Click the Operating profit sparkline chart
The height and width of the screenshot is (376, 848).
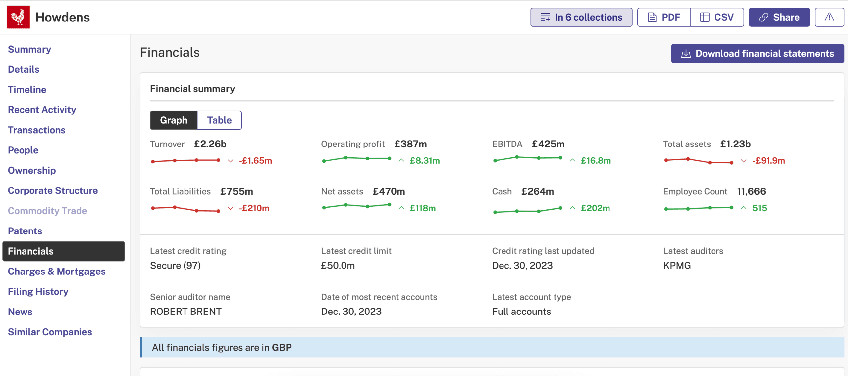tap(357, 159)
